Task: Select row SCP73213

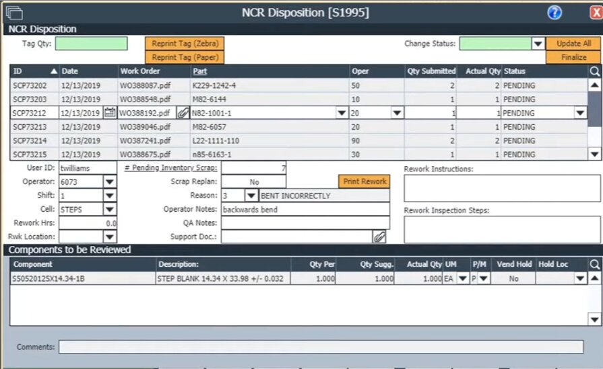Action: 298,127
